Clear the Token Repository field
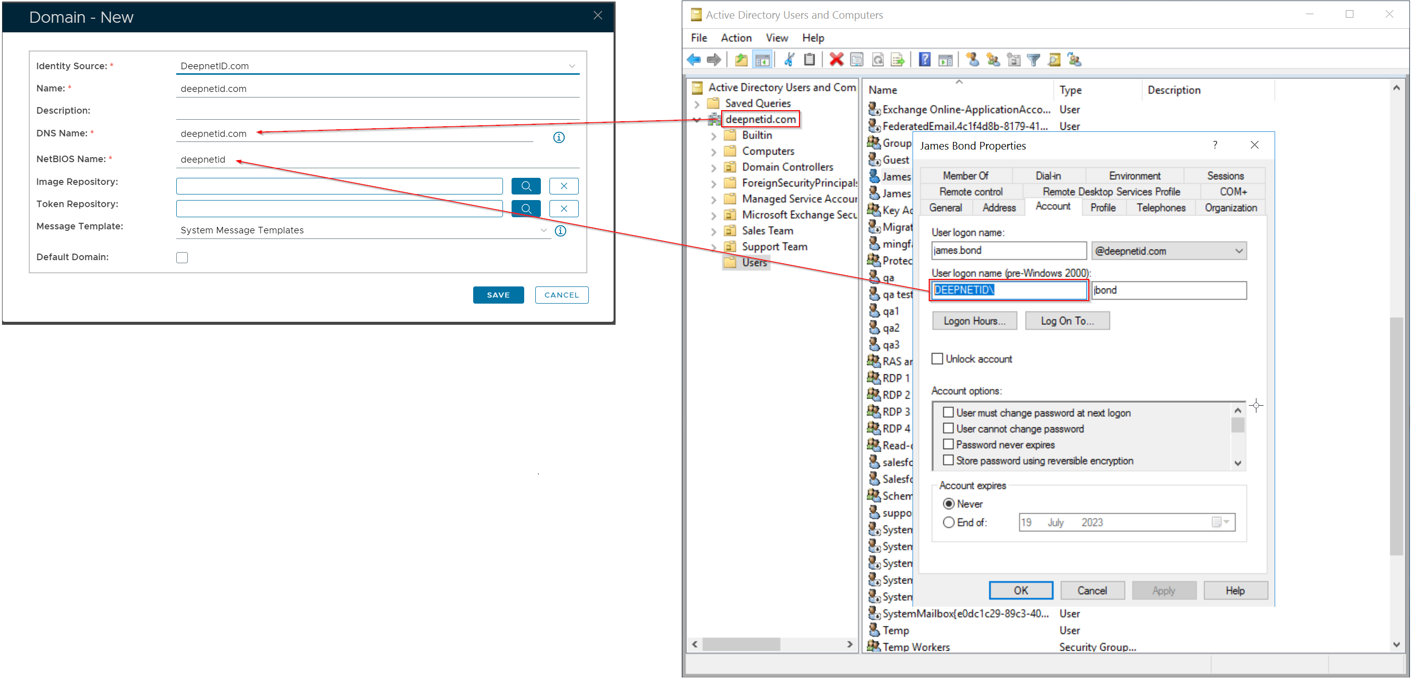The height and width of the screenshot is (682, 1414). (563, 209)
